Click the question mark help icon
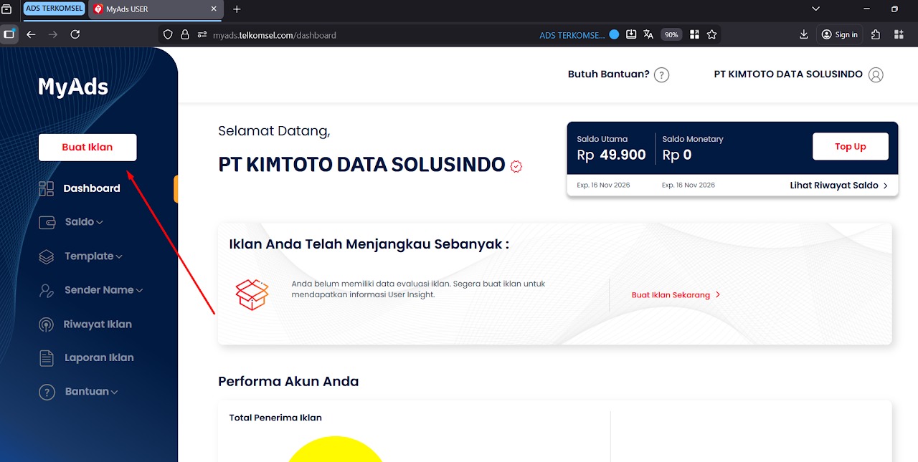This screenshot has height=462, width=918. click(x=661, y=74)
